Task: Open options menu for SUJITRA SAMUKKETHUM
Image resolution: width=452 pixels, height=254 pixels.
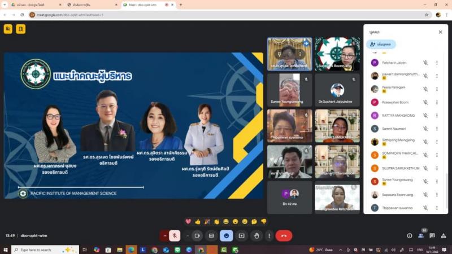Action: coord(437,168)
